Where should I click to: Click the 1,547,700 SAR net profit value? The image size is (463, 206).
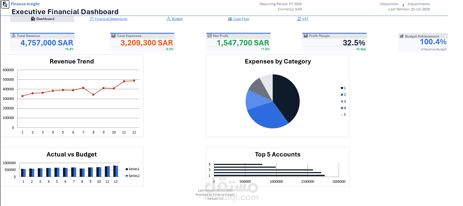(243, 43)
